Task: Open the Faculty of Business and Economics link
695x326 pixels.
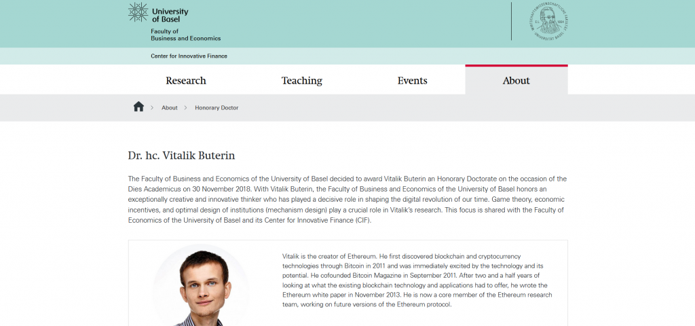Action: pos(185,35)
